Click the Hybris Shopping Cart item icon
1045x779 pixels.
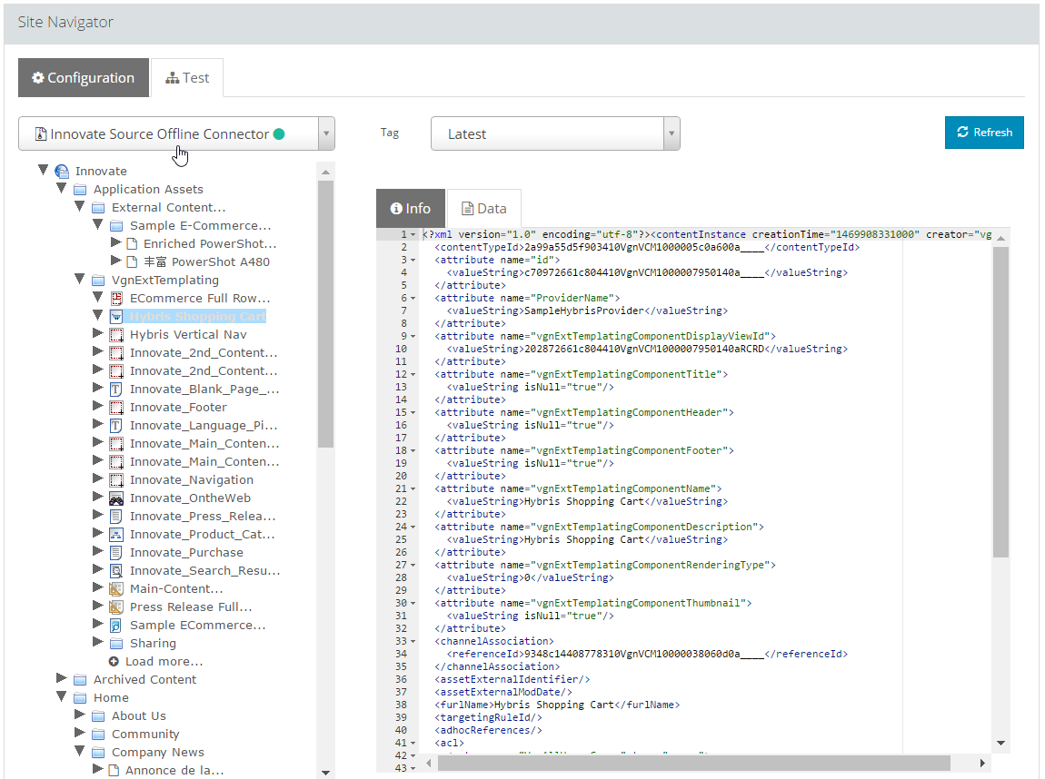click(116, 316)
